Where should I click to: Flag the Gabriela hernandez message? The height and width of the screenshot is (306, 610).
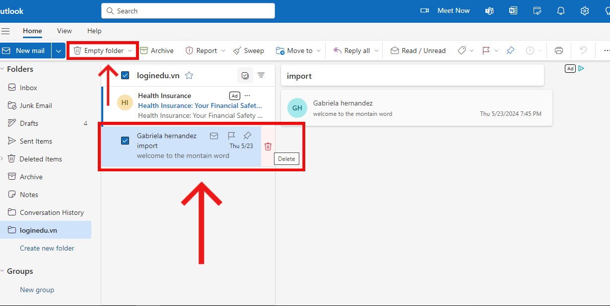(x=231, y=136)
